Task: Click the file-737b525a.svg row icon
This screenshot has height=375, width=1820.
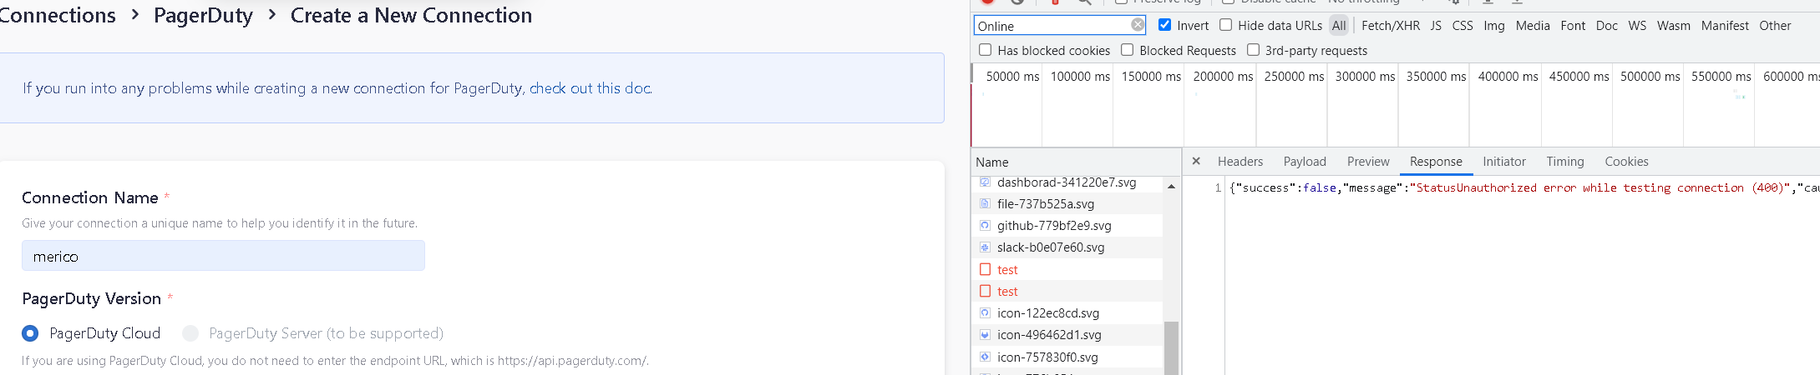Action: [985, 203]
